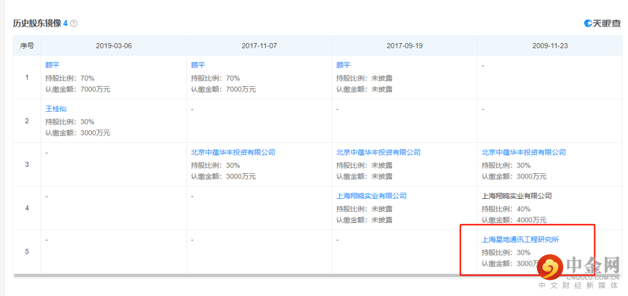The height and width of the screenshot is (296, 628).
Task: Open 北京中蕴华丰投资有限公司 link under 2009-11-23
Action: coord(524,152)
